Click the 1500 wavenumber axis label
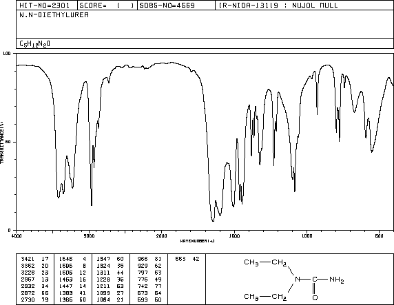The height and width of the screenshot is (305, 394). point(234,235)
